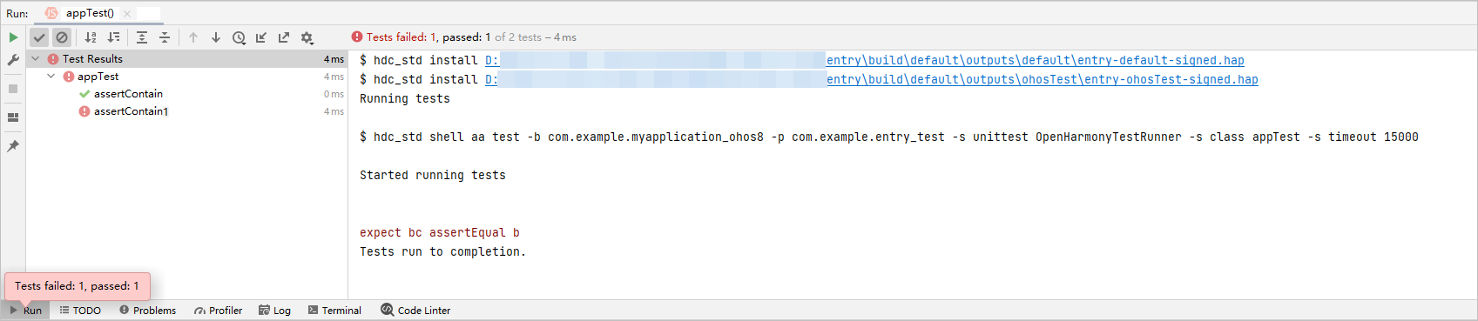Rerun the tests with the green play icon
Image resolution: width=1478 pixels, height=321 pixels.
[x=13, y=37]
